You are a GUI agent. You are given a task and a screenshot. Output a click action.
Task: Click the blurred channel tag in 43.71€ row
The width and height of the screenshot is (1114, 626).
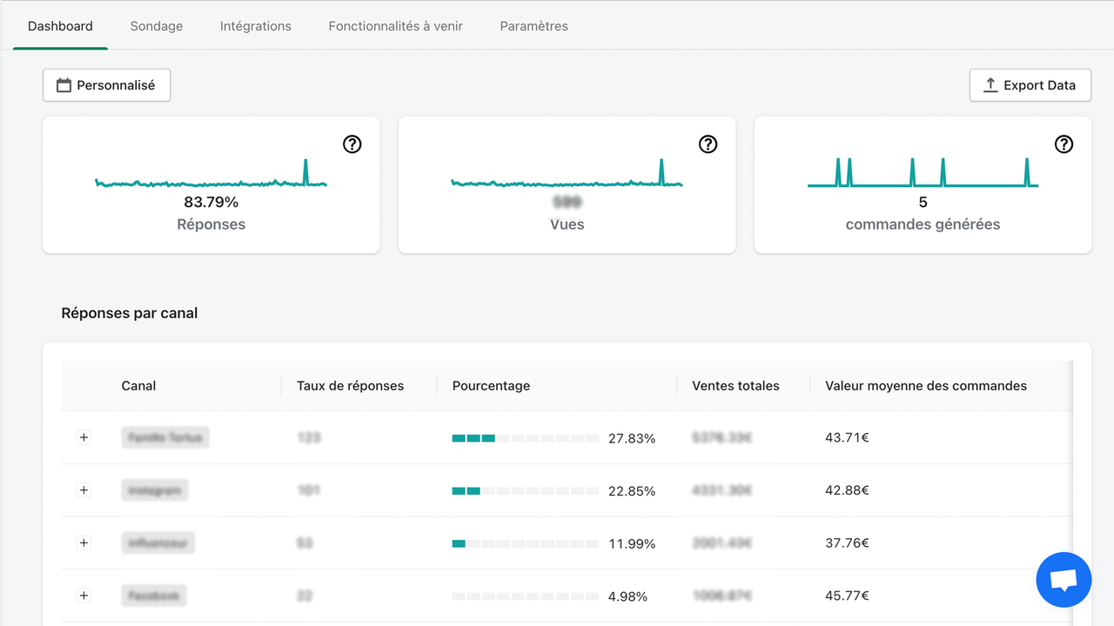pyautogui.click(x=165, y=437)
